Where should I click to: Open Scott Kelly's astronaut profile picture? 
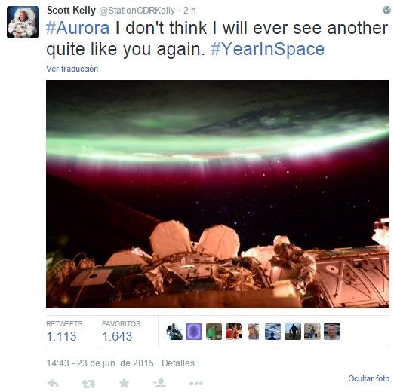click(x=23, y=22)
